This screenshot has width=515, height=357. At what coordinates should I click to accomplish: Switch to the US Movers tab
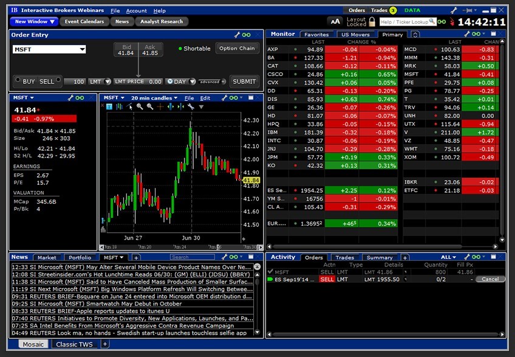click(355, 35)
